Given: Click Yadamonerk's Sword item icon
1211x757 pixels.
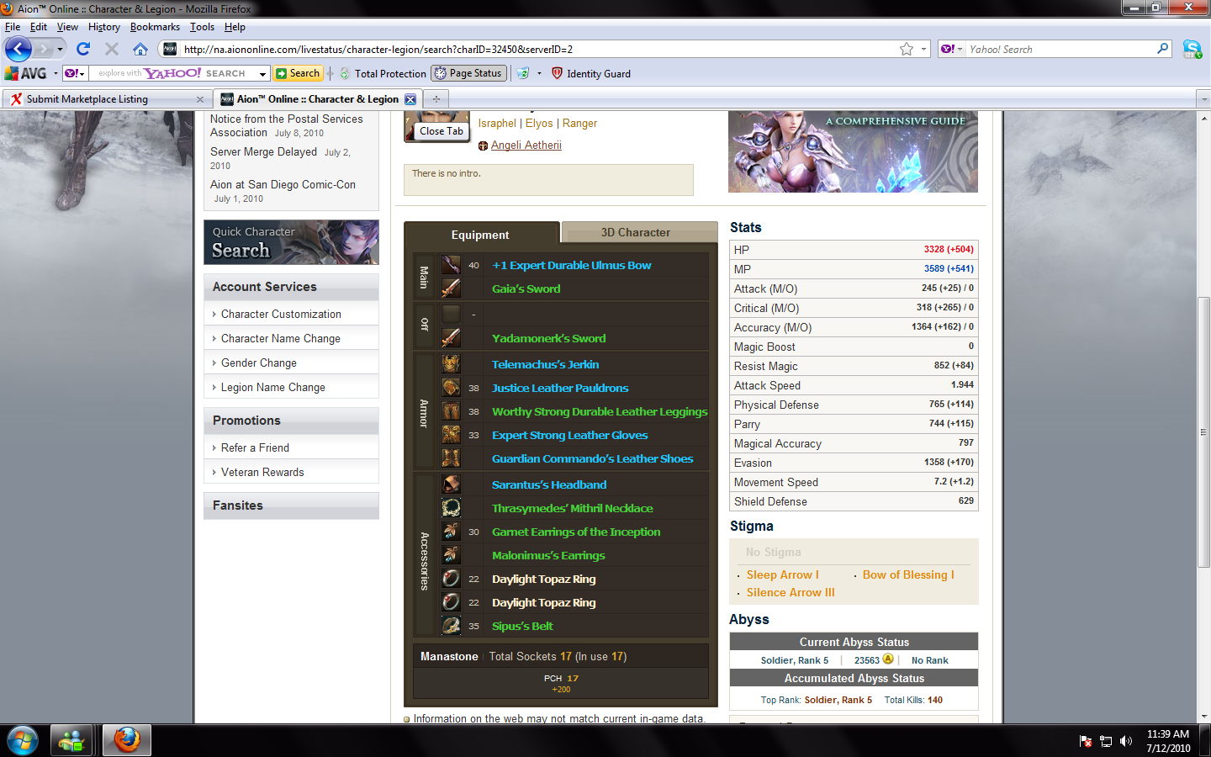Looking at the screenshot, I should (x=452, y=338).
